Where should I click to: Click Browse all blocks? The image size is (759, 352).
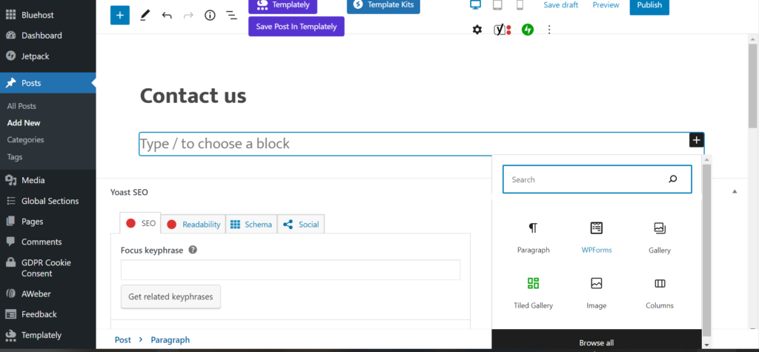[597, 342]
